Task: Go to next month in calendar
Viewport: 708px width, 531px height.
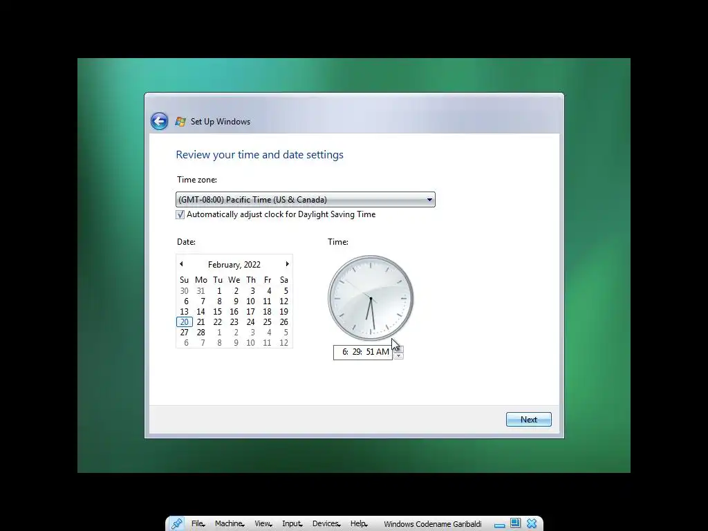Action: tap(287, 263)
